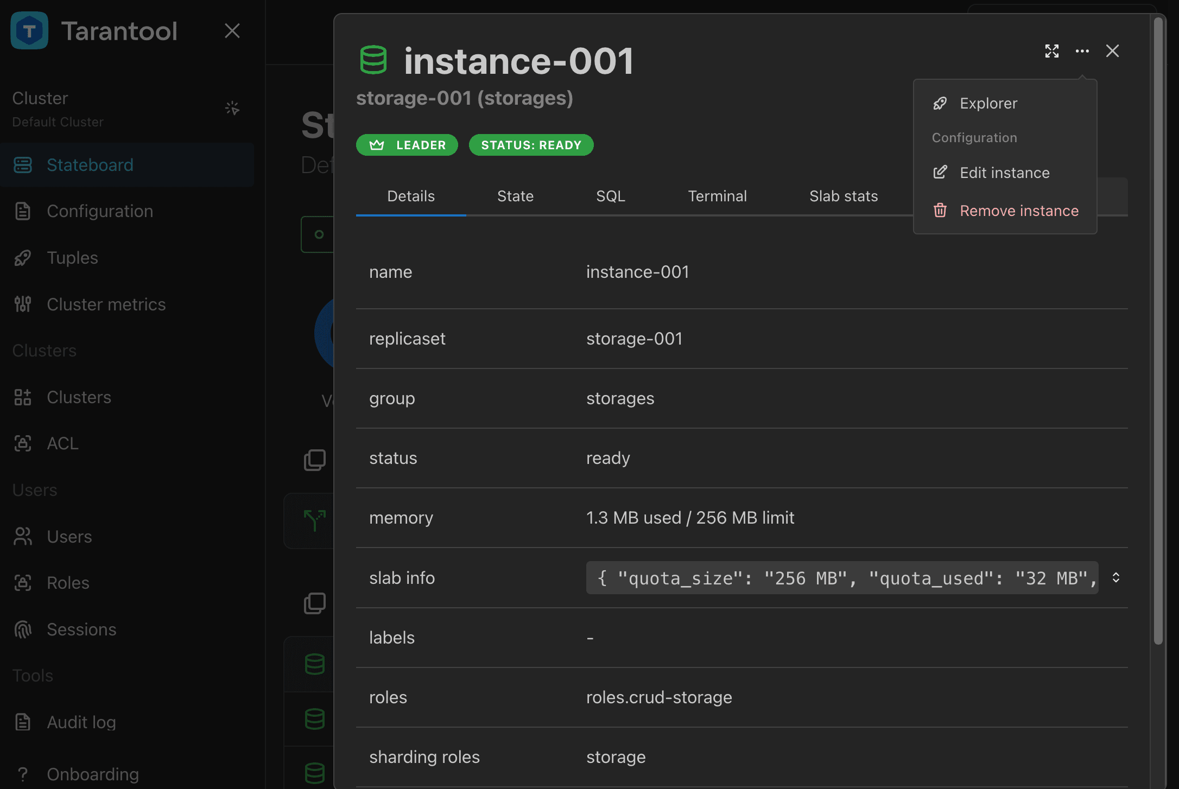Screen dimensions: 1179x789
Task: Open the Users page
Action: tap(127, 537)
